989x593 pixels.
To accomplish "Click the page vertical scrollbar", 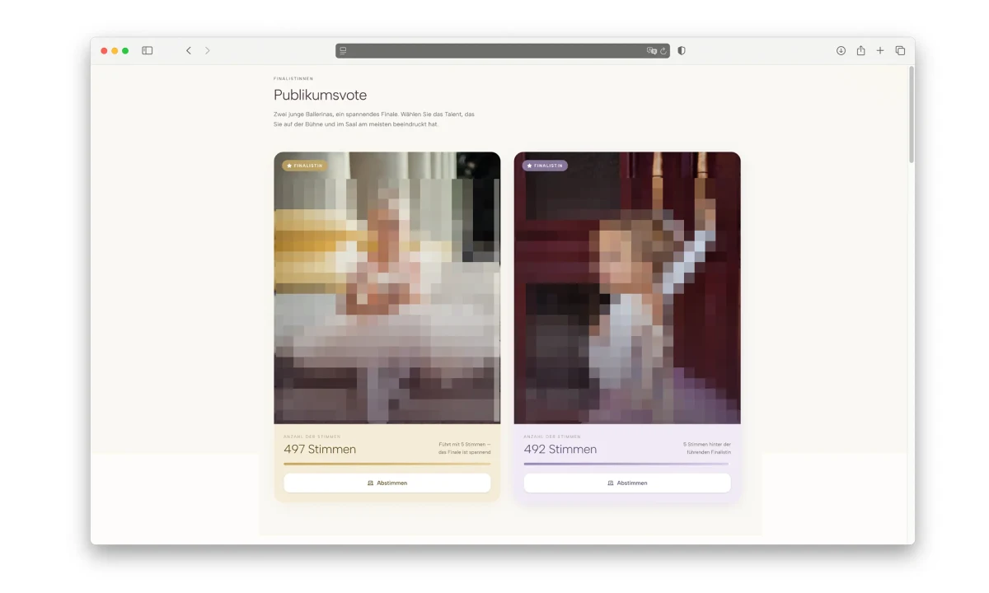I will pyautogui.click(x=911, y=115).
